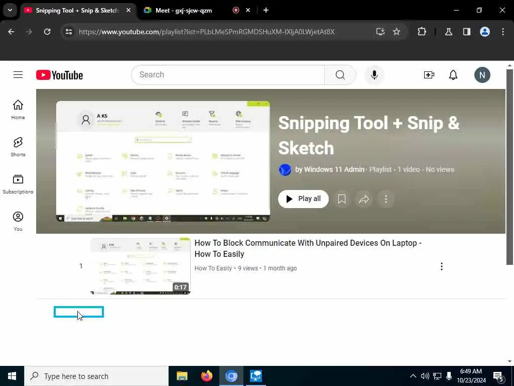The height and width of the screenshot is (386, 514).
Task: Click the Windows 11 Admin channel avatar
Action: point(285,170)
